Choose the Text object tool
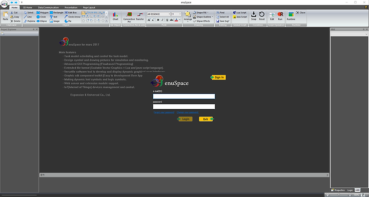369x197 pixels. pos(53,17)
